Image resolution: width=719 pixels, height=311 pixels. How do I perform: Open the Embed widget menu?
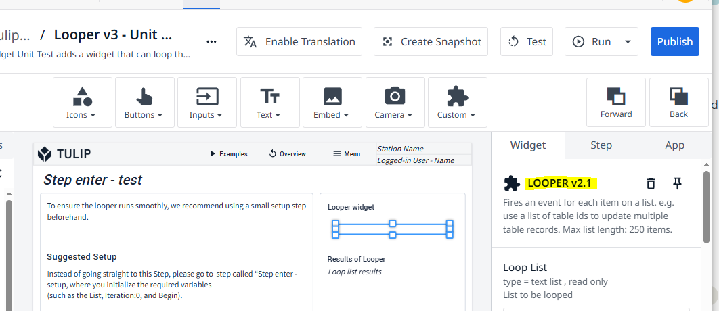[332, 102]
